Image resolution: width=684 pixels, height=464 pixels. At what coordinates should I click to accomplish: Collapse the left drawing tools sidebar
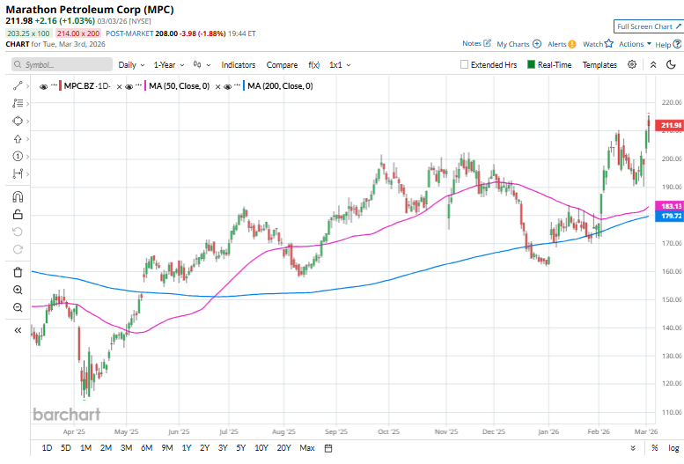coord(18,330)
